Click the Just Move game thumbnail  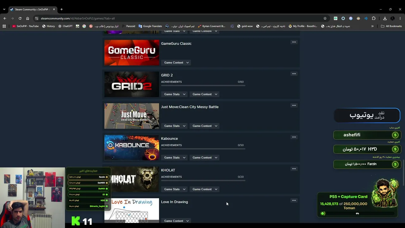coord(132,116)
